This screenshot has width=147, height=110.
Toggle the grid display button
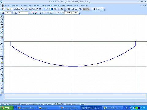[45, 13]
